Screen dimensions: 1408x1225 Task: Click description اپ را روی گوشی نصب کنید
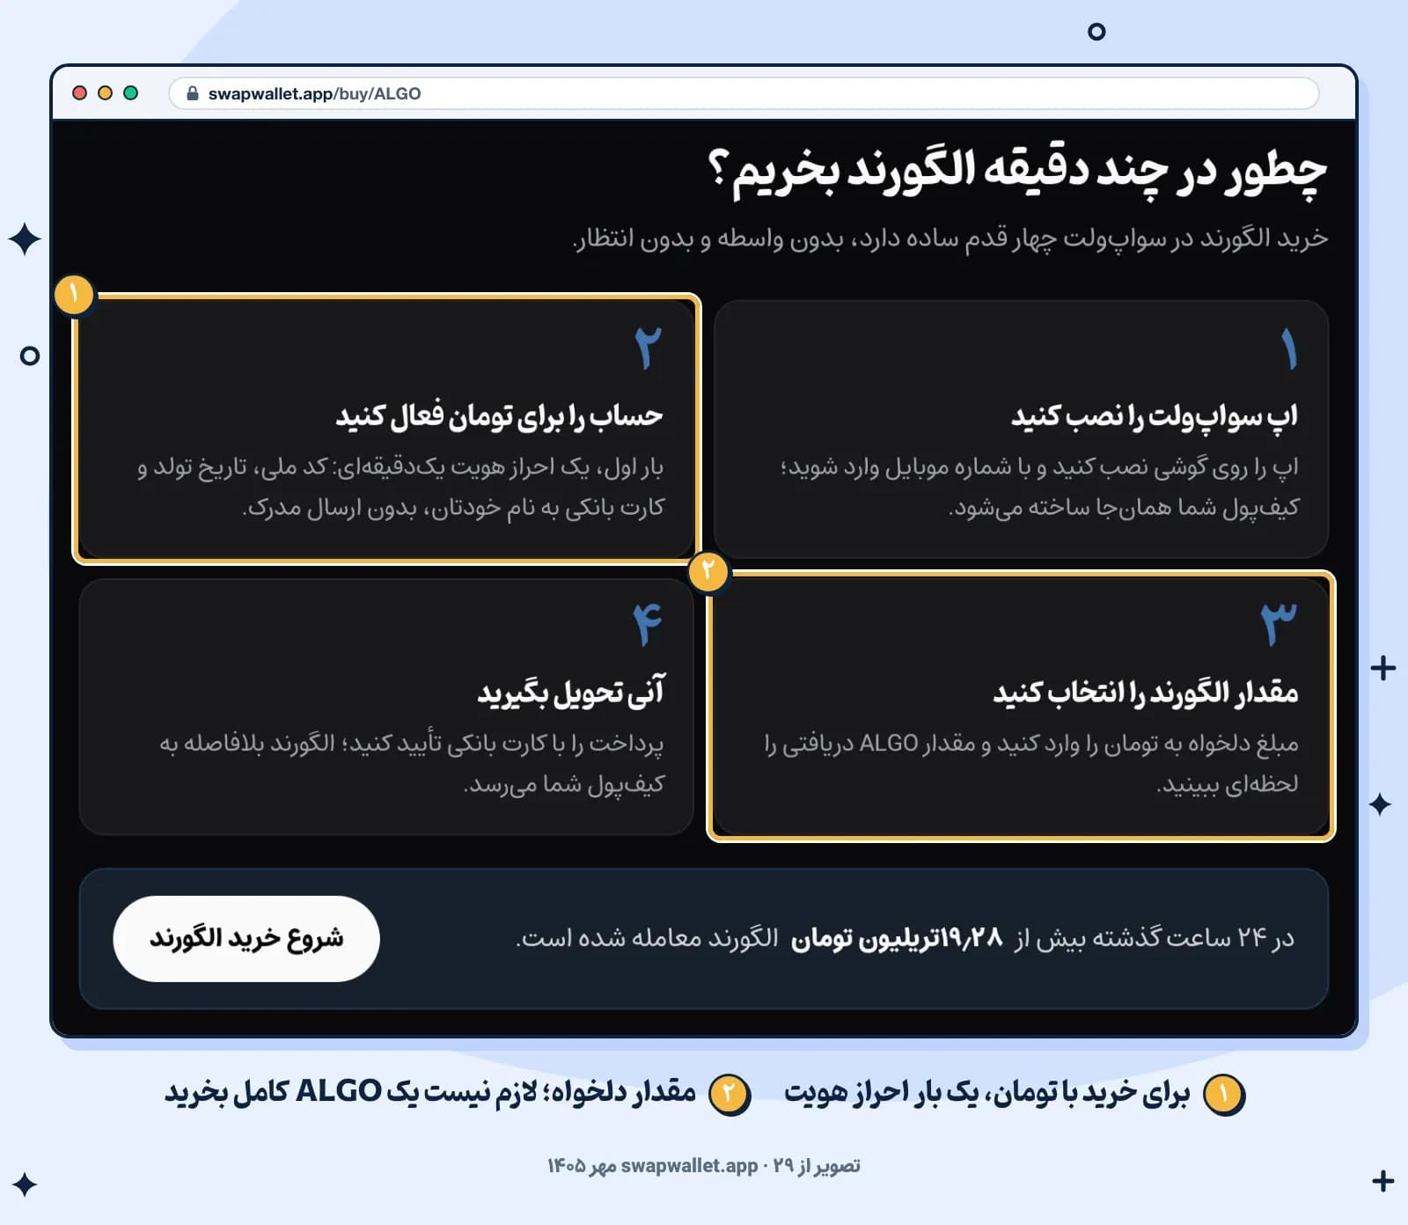(x=1038, y=487)
